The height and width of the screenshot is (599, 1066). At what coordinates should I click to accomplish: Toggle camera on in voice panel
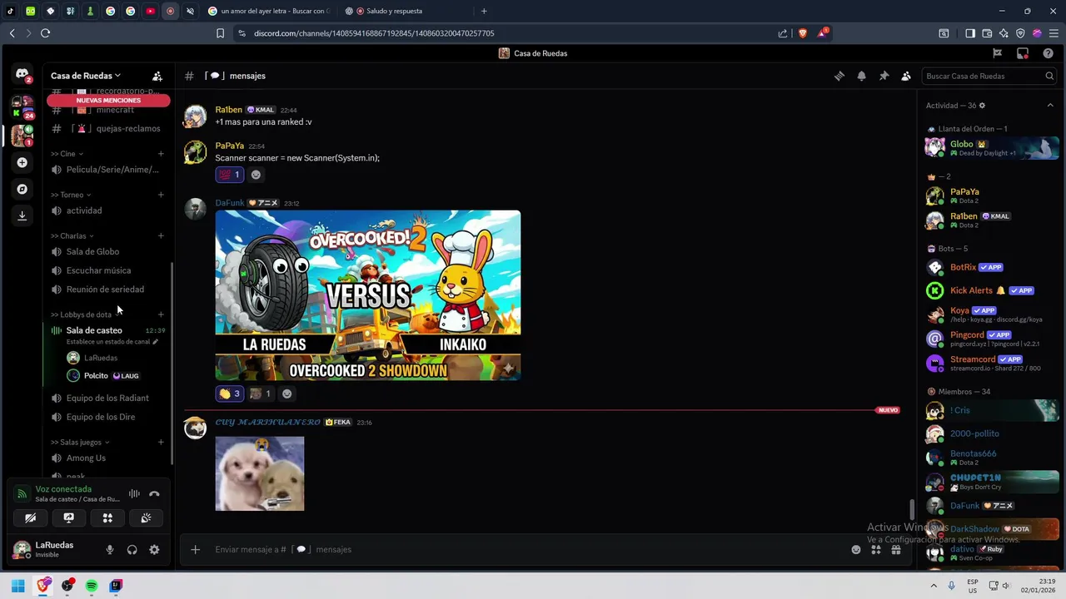tap(31, 517)
